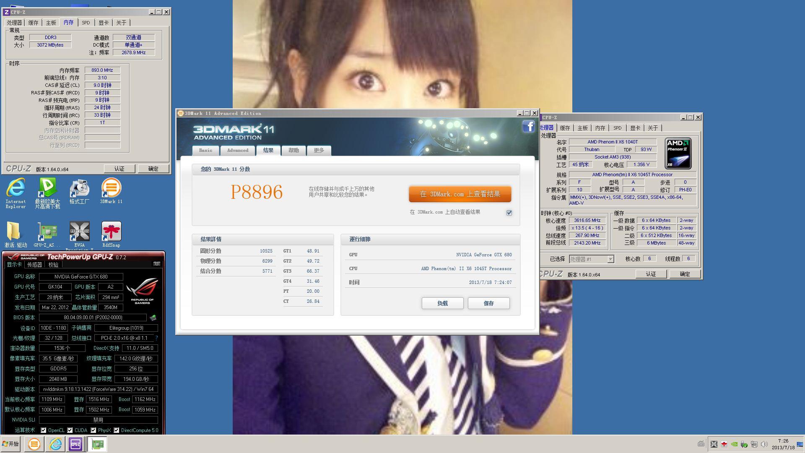Image resolution: width=805 pixels, height=453 pixels.
Task: Click the volume speaker tray icon
Action: (x=764, y=444)
